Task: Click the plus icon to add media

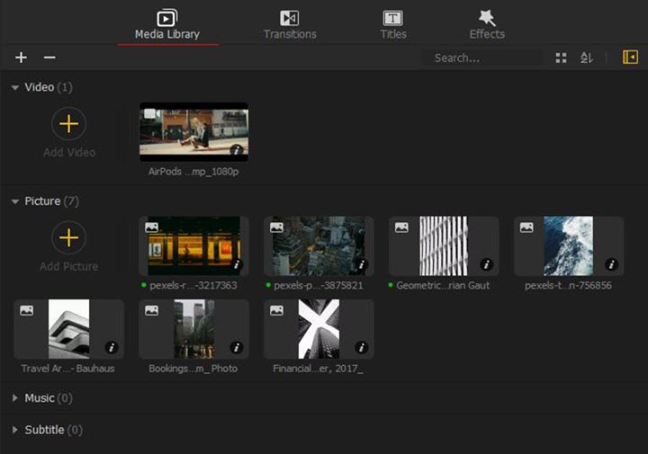Action: pos(22,58)
